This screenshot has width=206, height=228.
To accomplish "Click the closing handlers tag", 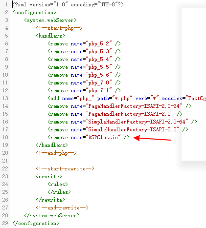I will tap(52, 145).
